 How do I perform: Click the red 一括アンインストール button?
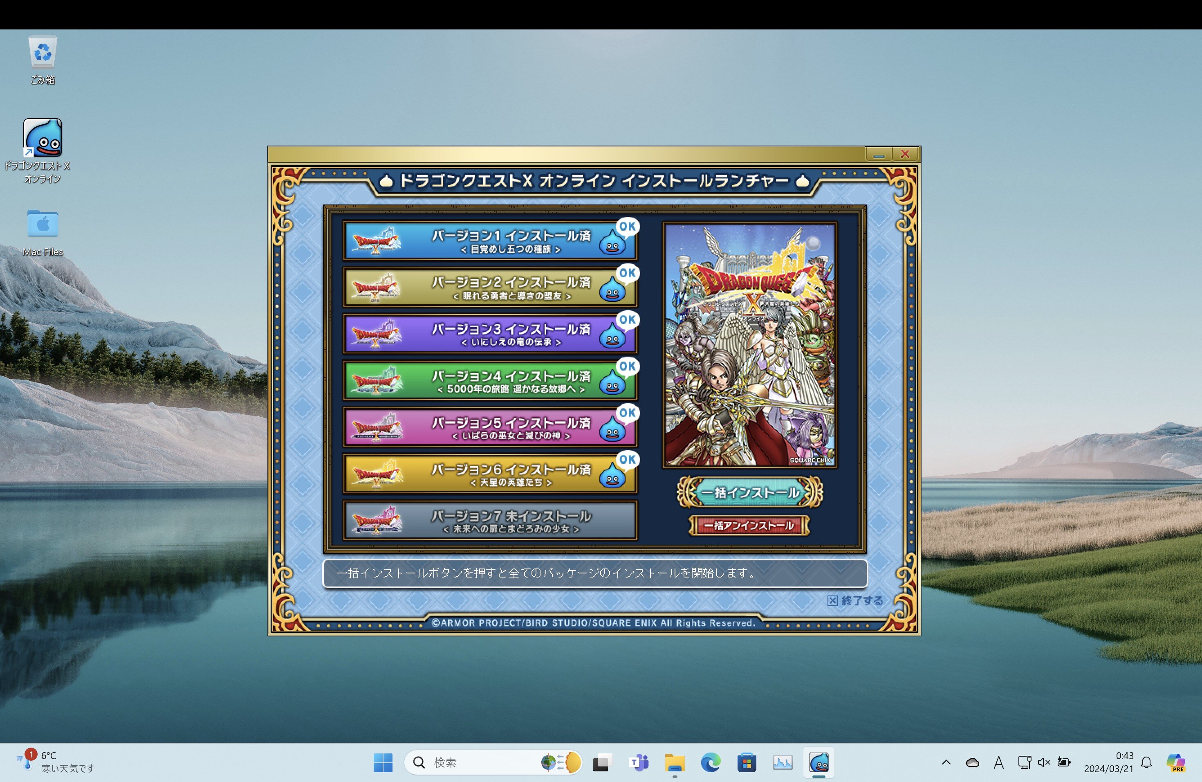[x=749, y=526]
